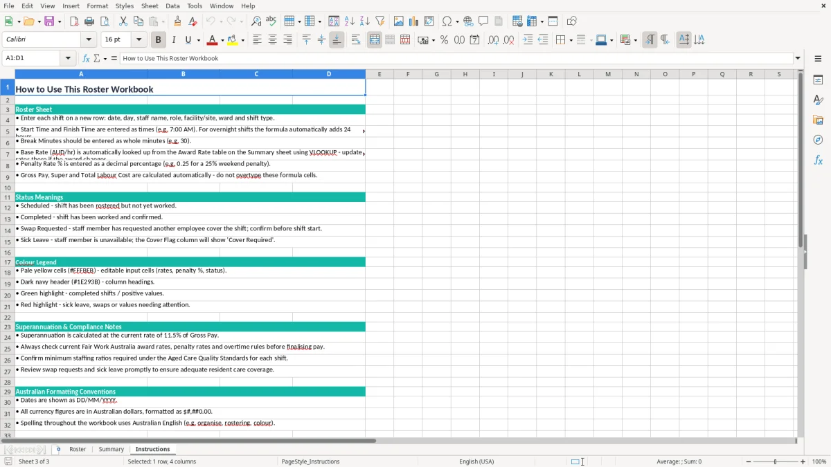Screen dimensions: 831x467
Task: Open the Font Name dropdown list
Action: click(x=89, y=40)
